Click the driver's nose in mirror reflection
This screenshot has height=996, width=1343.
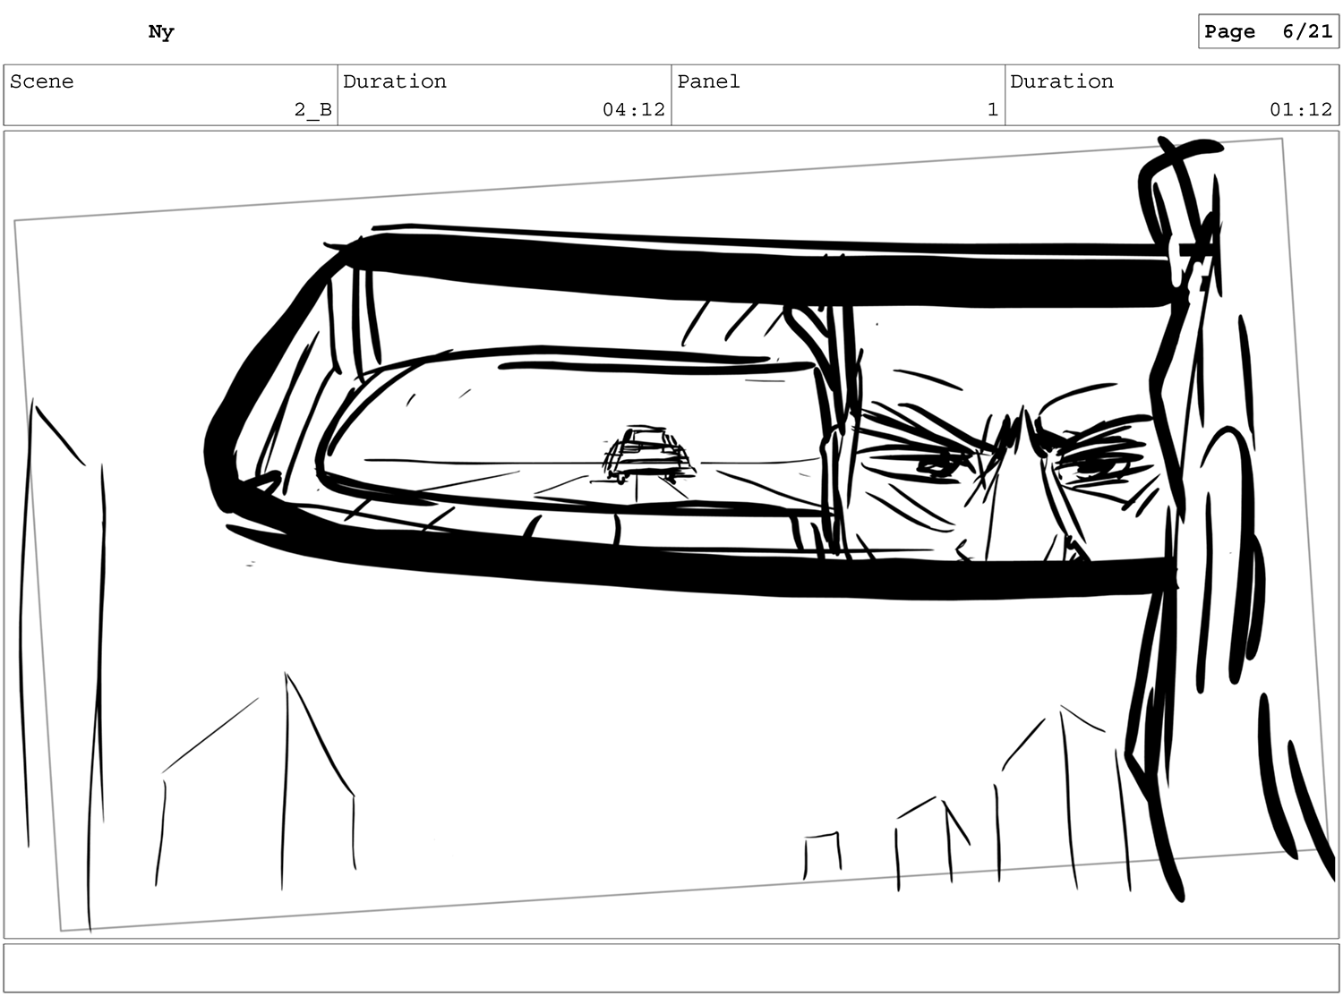(1021, 501)
